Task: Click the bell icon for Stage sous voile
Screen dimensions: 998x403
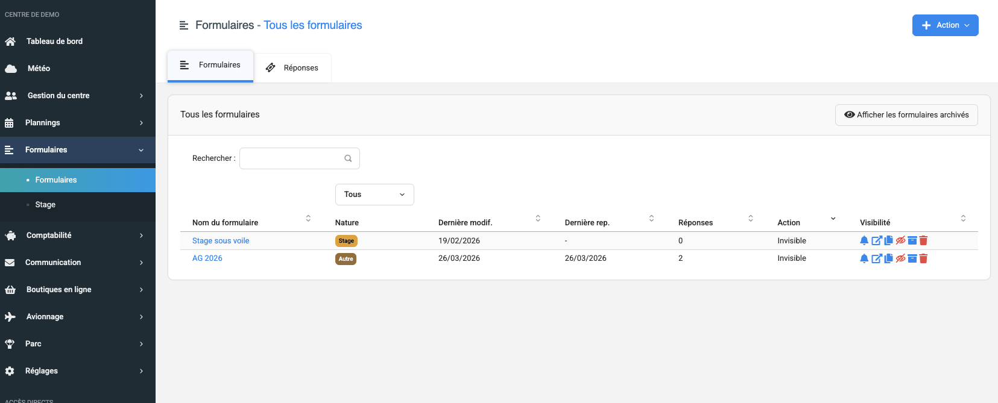Action: 864,240
